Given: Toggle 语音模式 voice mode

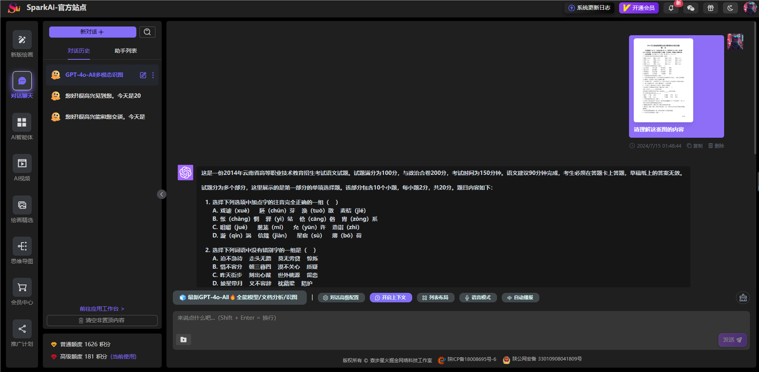Looking at the screenshot, I should [x=478, y=298].
